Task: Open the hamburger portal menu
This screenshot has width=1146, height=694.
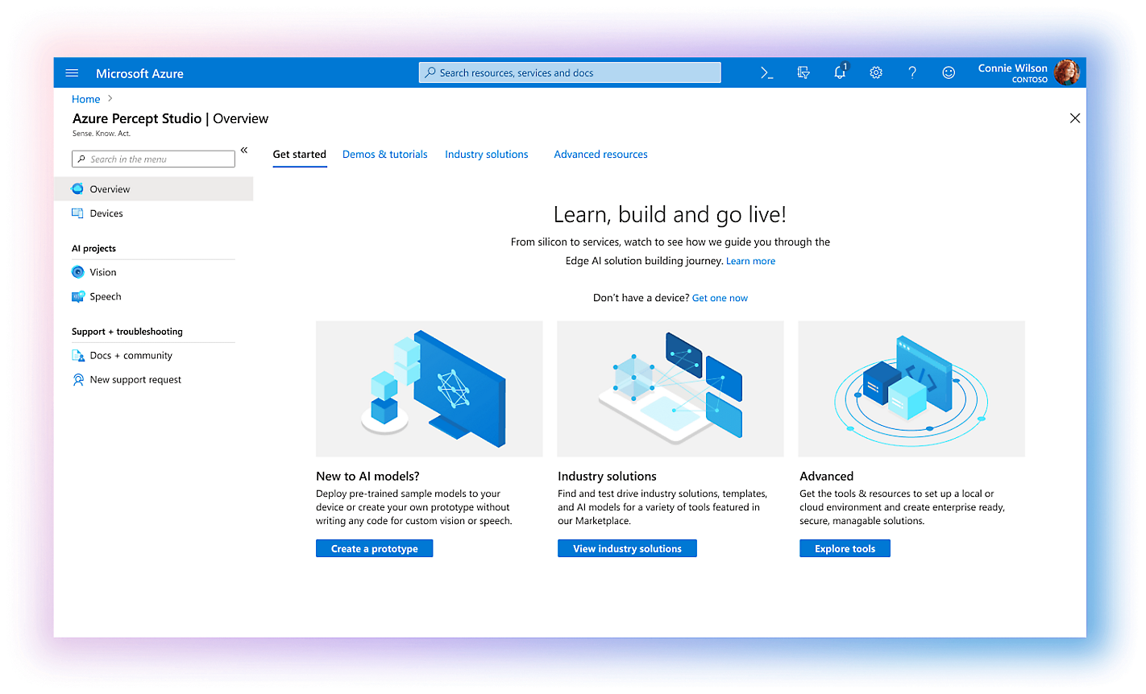Action: (x=72, y=73)
